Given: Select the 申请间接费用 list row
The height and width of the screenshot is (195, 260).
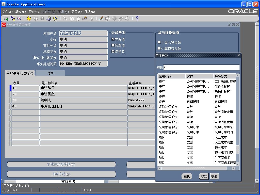Looking at the screenshot, I should pyautogui.click(x=197, y=122).
